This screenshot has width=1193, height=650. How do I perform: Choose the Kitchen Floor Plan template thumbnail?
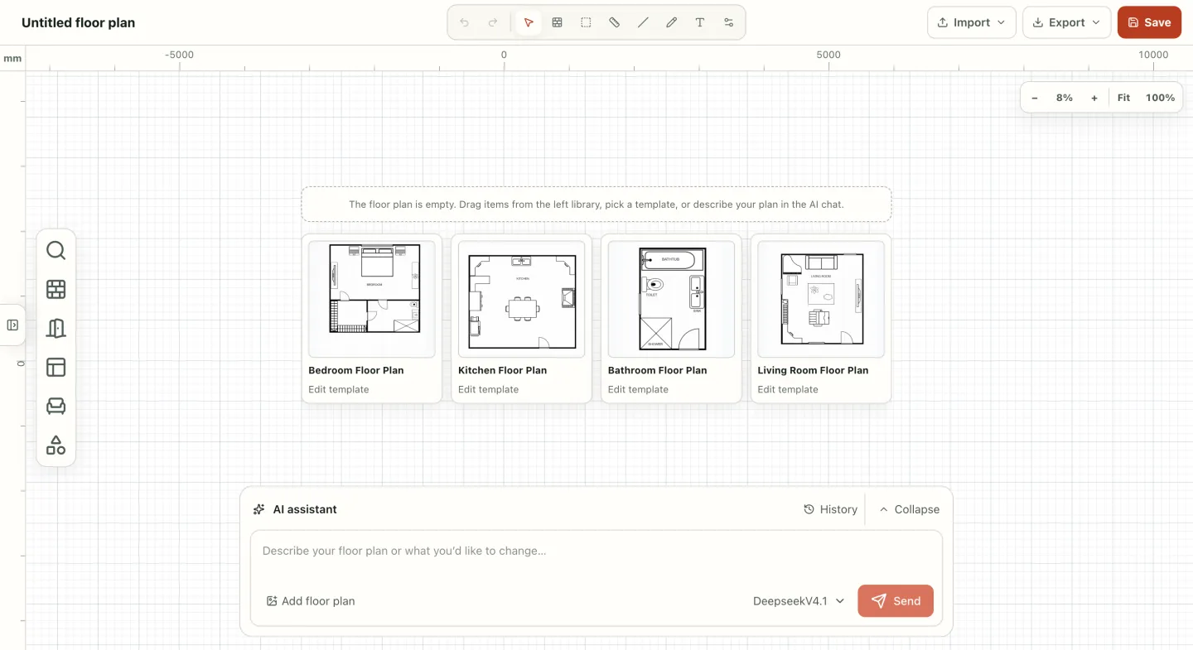click(522, 300)
